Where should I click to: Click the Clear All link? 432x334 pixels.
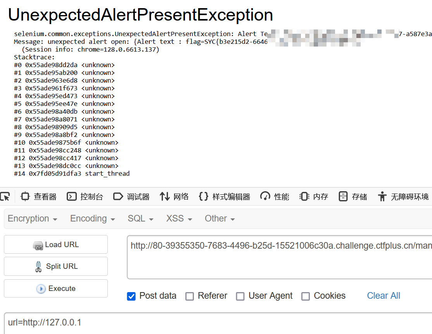coord(384,296)
